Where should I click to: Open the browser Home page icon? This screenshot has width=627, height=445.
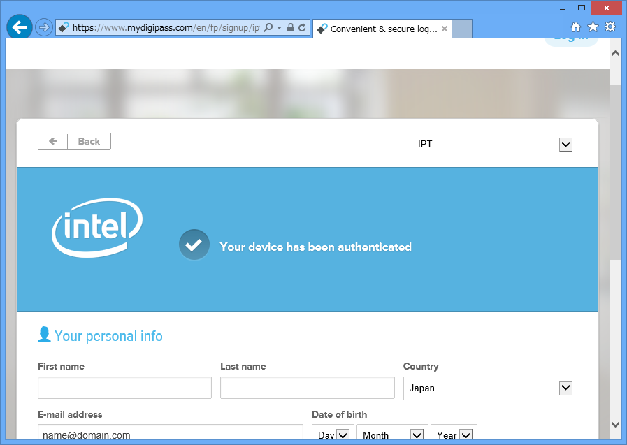point(576,27)
